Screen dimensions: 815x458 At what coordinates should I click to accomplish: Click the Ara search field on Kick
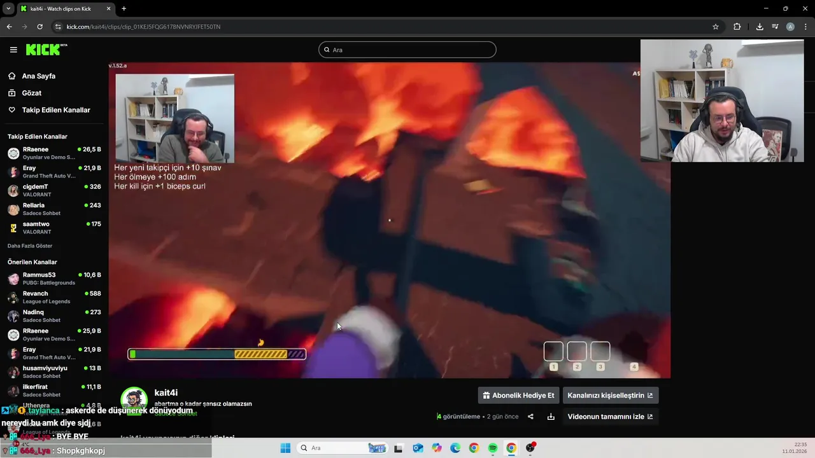pos(407,50)
